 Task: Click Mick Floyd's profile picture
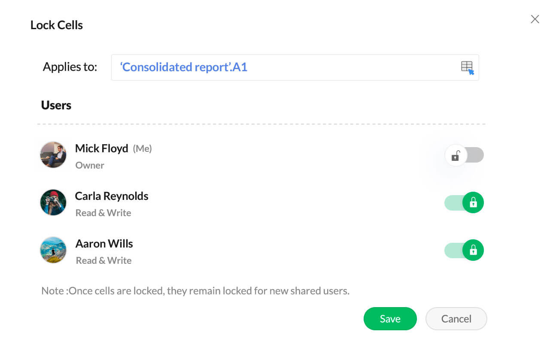pos(53,155)
